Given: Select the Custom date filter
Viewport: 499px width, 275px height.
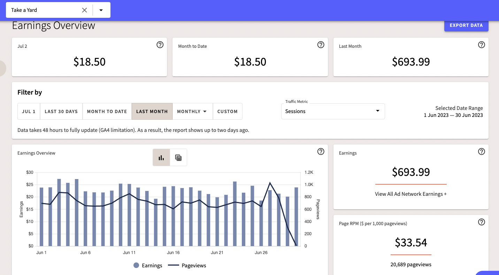Looking at the screenshot, I should 228,111.
